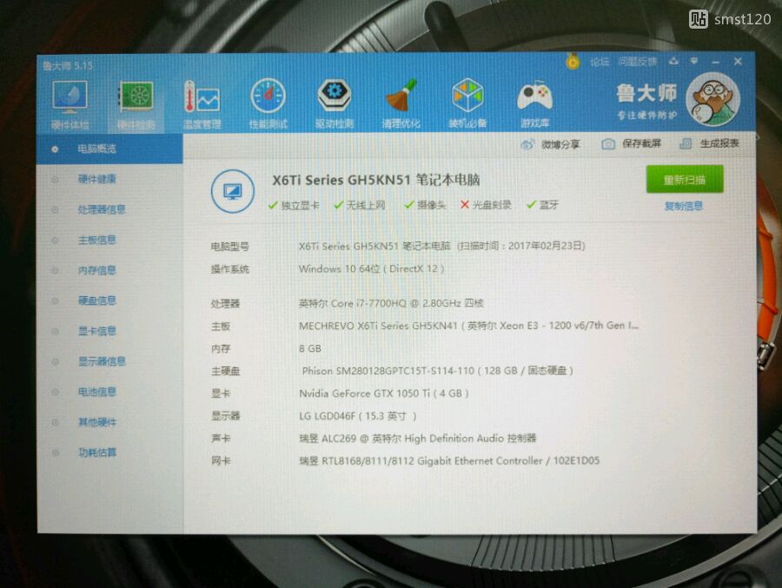Click the 问题反馈 feedback link

[x=638, y=62]
